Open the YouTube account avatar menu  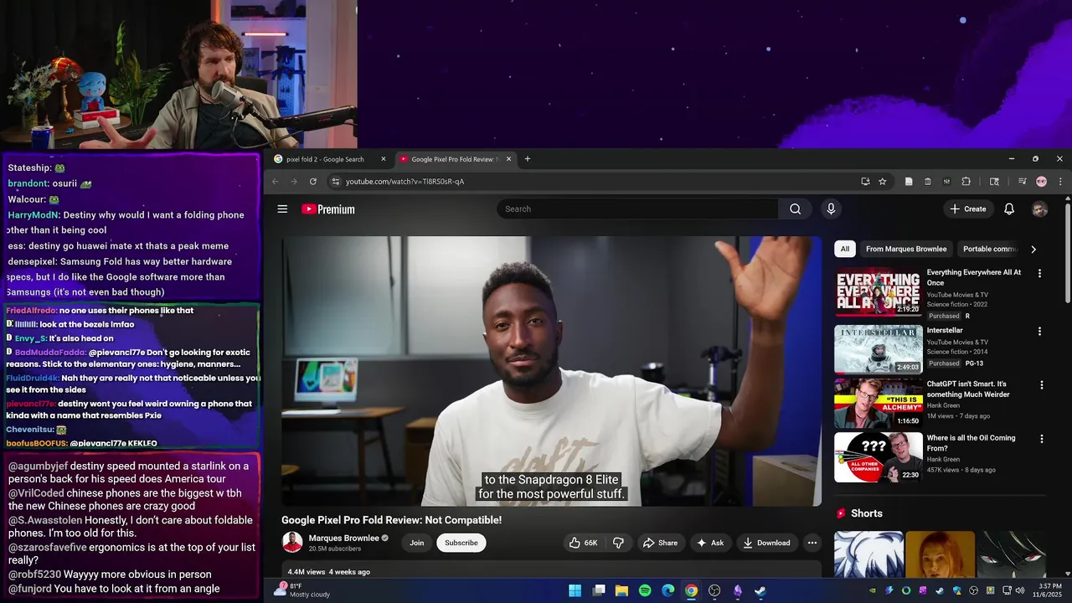[x=1039, y=209]
